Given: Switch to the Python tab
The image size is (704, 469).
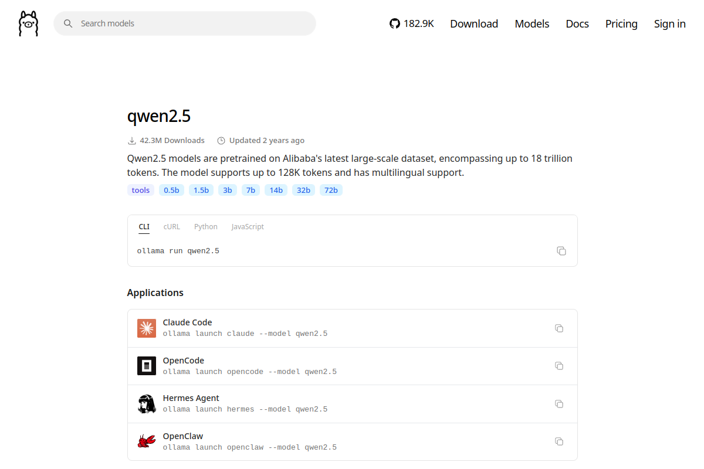Looking at the screenshot, I should 206,227.
